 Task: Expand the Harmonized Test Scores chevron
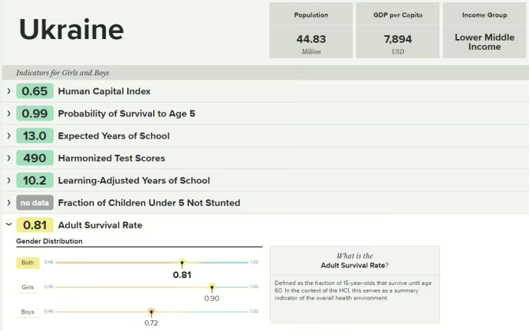point(8,158)
